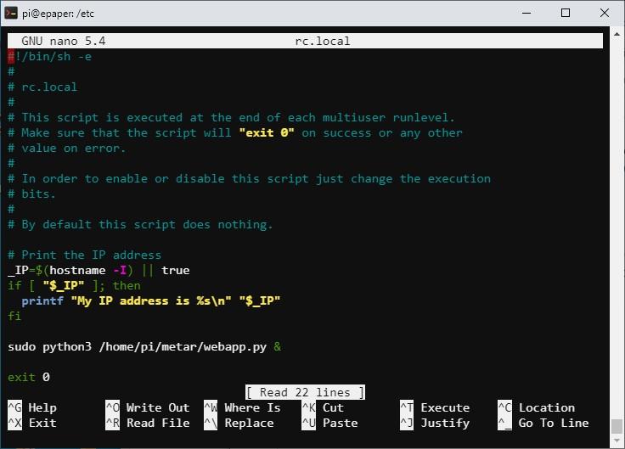Click the 'rc.local' filename in nano header
The height and width of the screenshot is (449, 625).
pyautogui.click(x=323, y=41)
